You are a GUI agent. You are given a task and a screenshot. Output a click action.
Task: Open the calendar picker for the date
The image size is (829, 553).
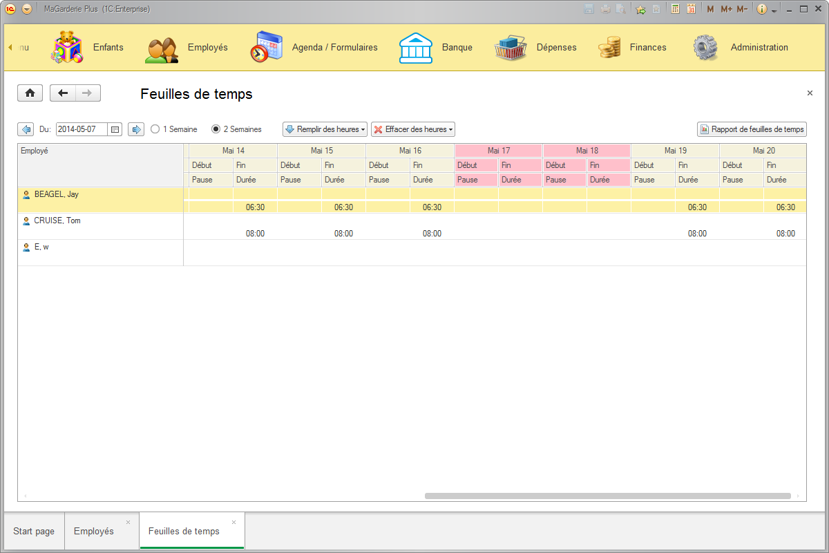coord(115,129)
